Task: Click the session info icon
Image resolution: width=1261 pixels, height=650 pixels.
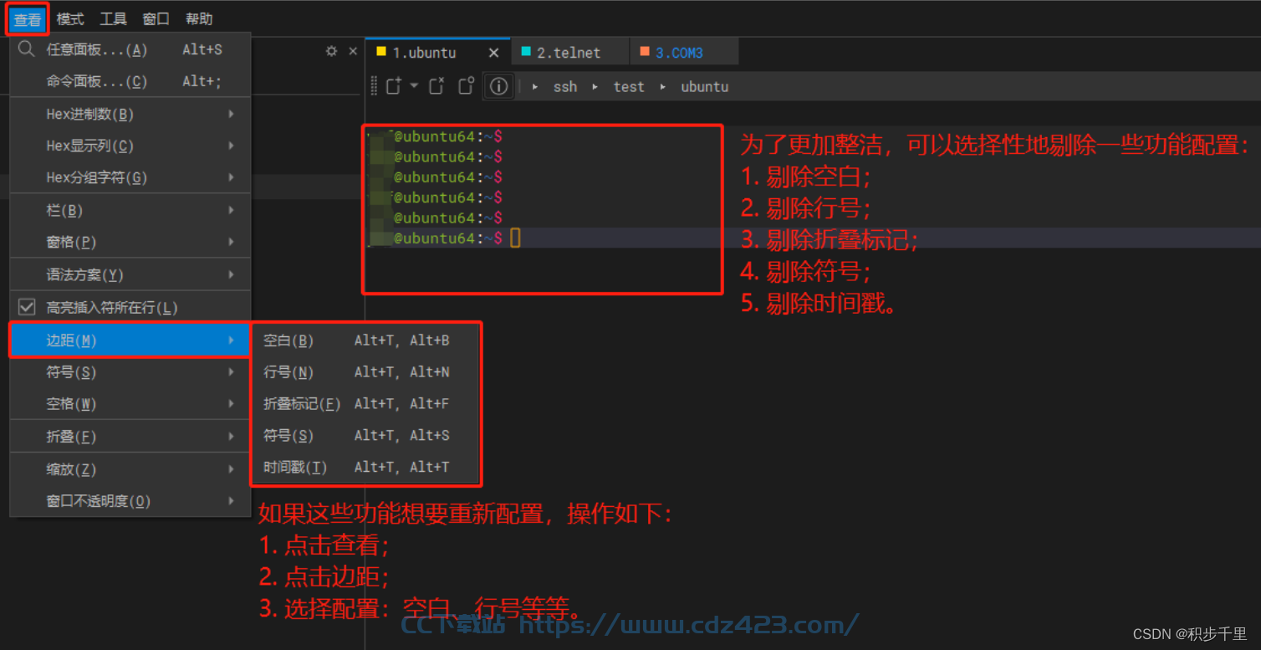Action: [498, 86]
